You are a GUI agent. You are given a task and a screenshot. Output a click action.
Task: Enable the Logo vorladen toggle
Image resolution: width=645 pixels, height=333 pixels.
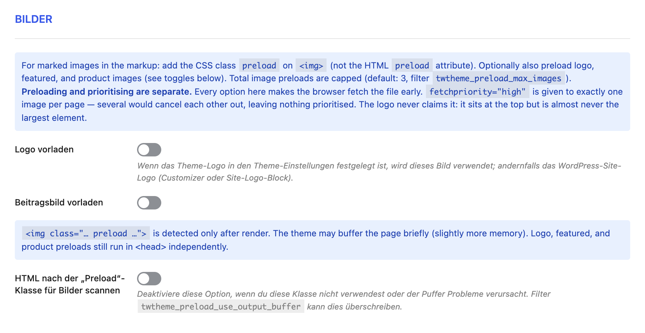tap(149, 150)
